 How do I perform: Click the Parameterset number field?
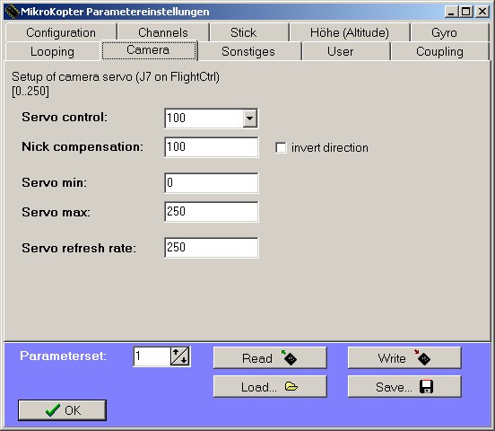[x=152, y=356]
